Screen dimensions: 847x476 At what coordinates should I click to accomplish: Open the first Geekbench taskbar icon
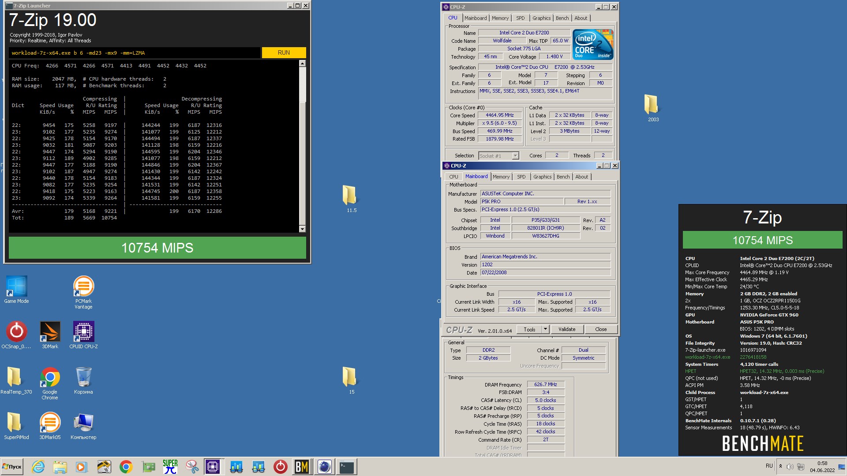[236, 467]
